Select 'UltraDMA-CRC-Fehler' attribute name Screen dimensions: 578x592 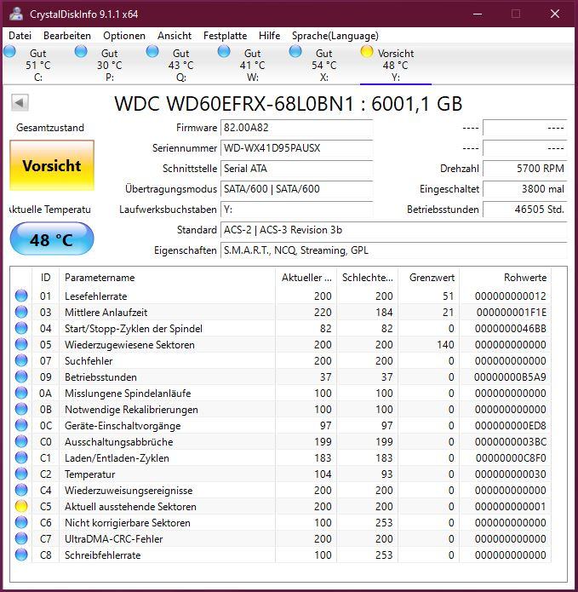pyautogui.click(x=113, y=539)
